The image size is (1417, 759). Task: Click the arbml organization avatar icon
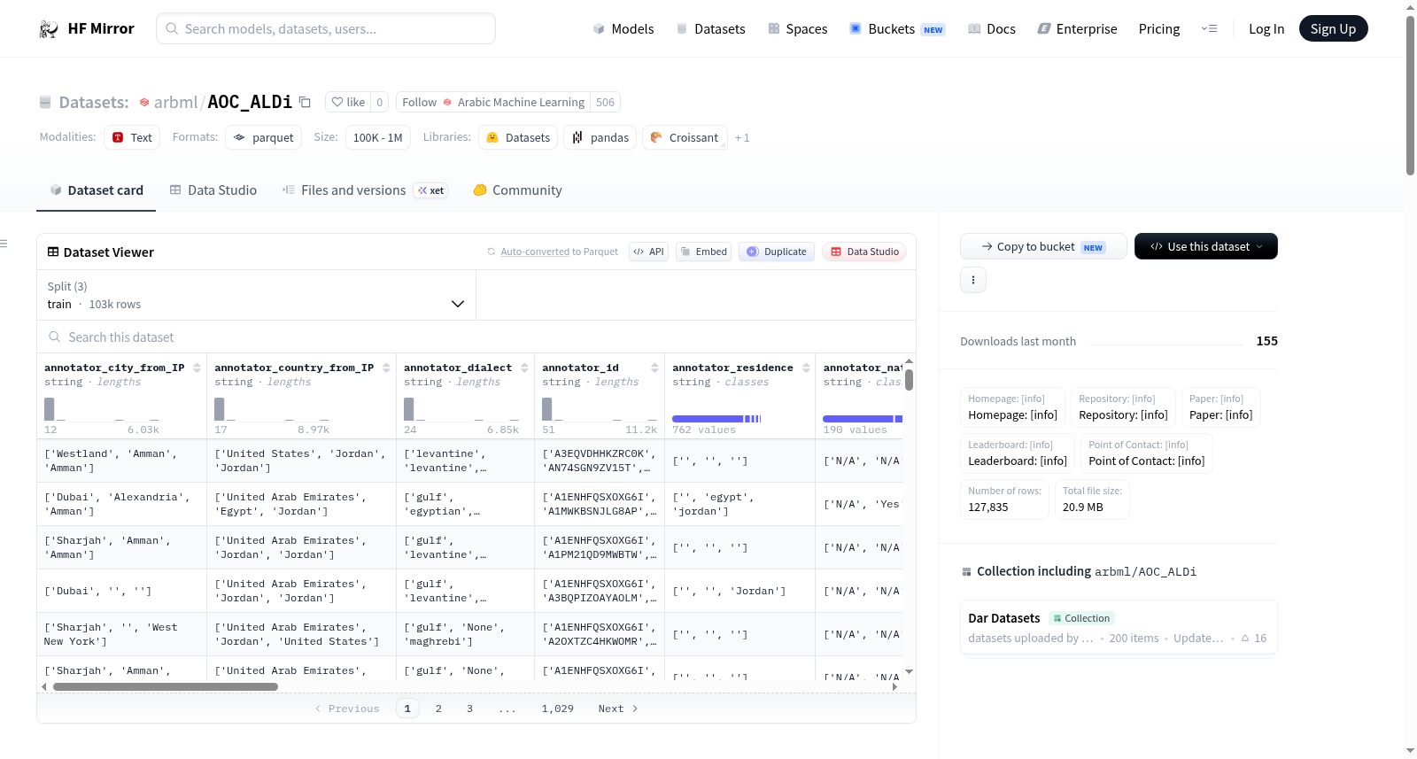[144, 103]
